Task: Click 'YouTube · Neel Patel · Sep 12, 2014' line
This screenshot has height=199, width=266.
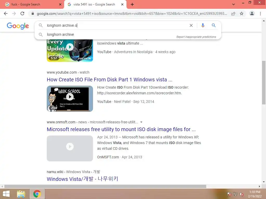Action: [125, 102]
